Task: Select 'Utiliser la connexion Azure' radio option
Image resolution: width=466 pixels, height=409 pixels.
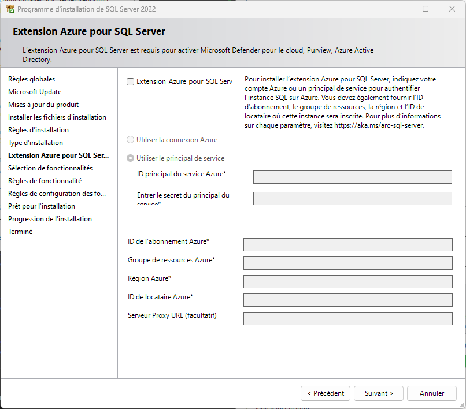Action: [130, 140]
